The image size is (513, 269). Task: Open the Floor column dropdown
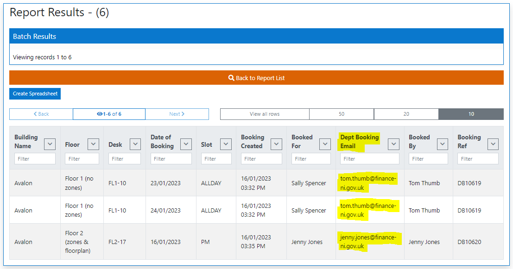94,144
